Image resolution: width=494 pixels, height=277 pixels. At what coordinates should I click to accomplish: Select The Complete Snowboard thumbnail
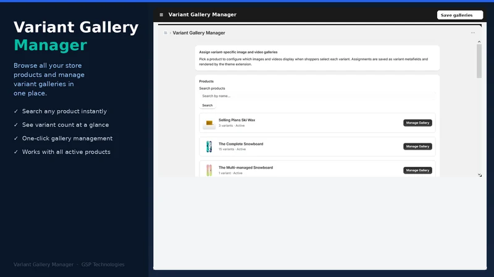click(x=209, y=147)
